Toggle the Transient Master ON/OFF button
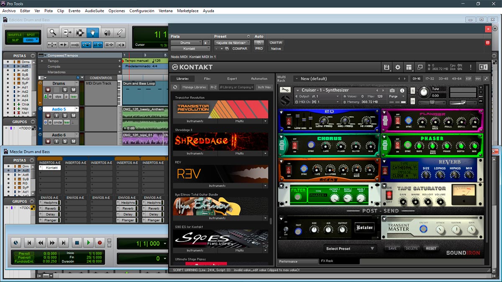Image resolution: width=502 pixels, height=282 pixels. 423,229
